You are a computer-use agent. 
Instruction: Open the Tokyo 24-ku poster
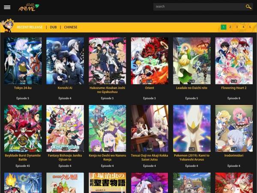pos(23,61)
